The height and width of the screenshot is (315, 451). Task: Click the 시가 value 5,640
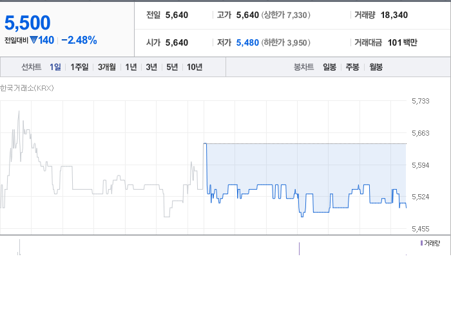[x=177, y=42]
